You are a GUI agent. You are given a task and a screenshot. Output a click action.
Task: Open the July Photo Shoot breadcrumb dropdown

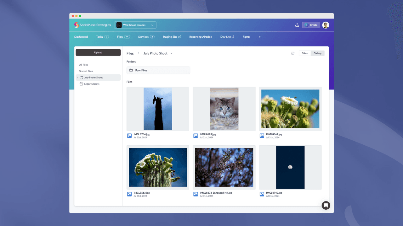tap(171, 53)
